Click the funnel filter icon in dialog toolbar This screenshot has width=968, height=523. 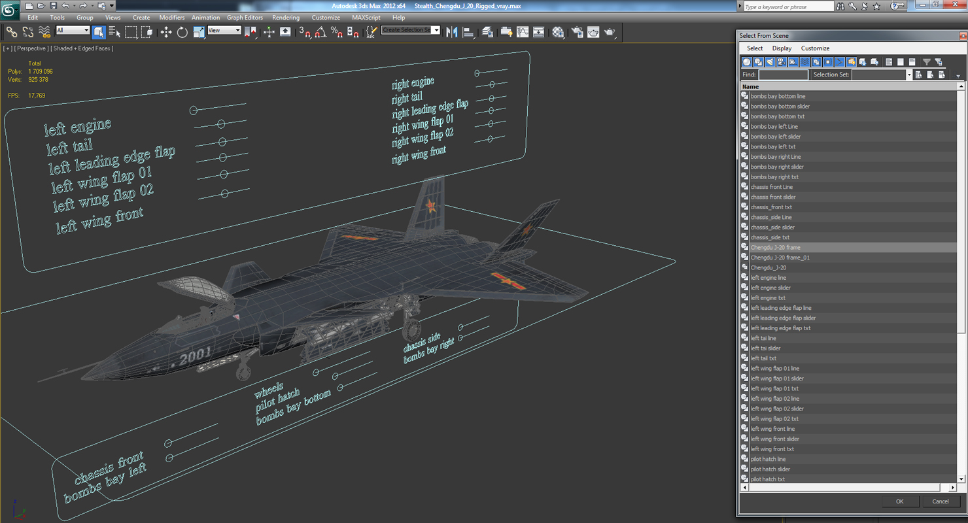pyautogui.click(x=927, y=62)
